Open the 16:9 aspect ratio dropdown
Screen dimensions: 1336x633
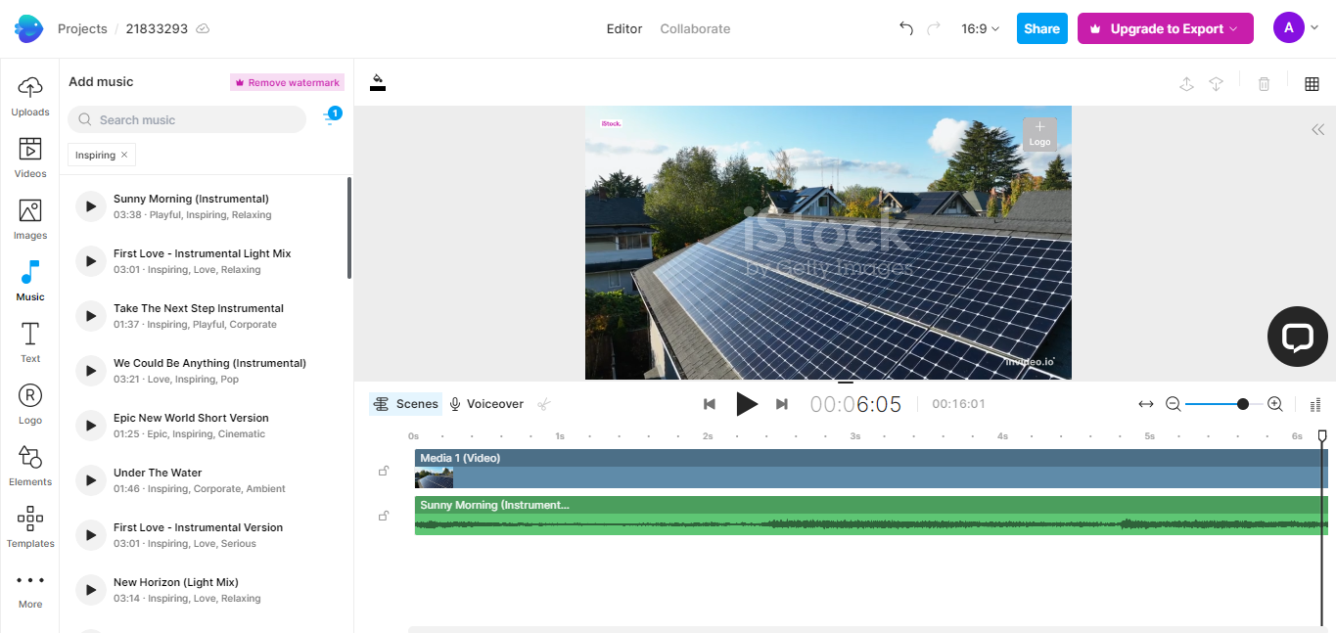pyautogui.click(x=980, y=28)
